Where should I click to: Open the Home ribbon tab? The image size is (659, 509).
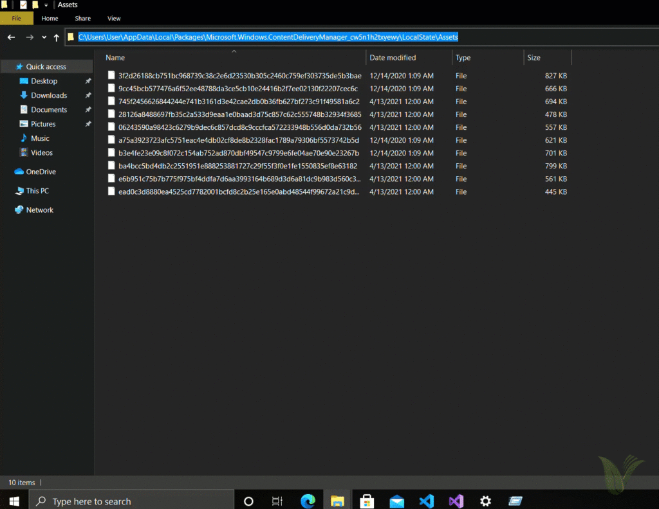(50, 19)
